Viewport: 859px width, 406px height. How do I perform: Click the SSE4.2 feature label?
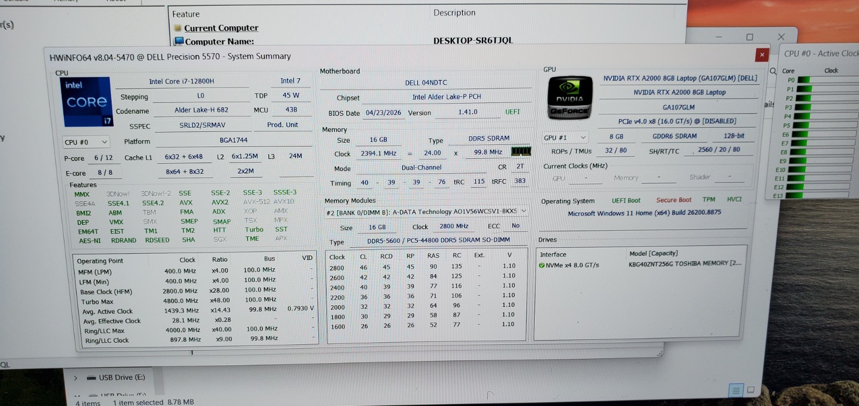coord(153,203)
